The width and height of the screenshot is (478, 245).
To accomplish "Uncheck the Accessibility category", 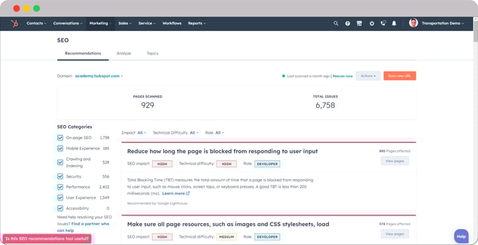I will (60, 209).
